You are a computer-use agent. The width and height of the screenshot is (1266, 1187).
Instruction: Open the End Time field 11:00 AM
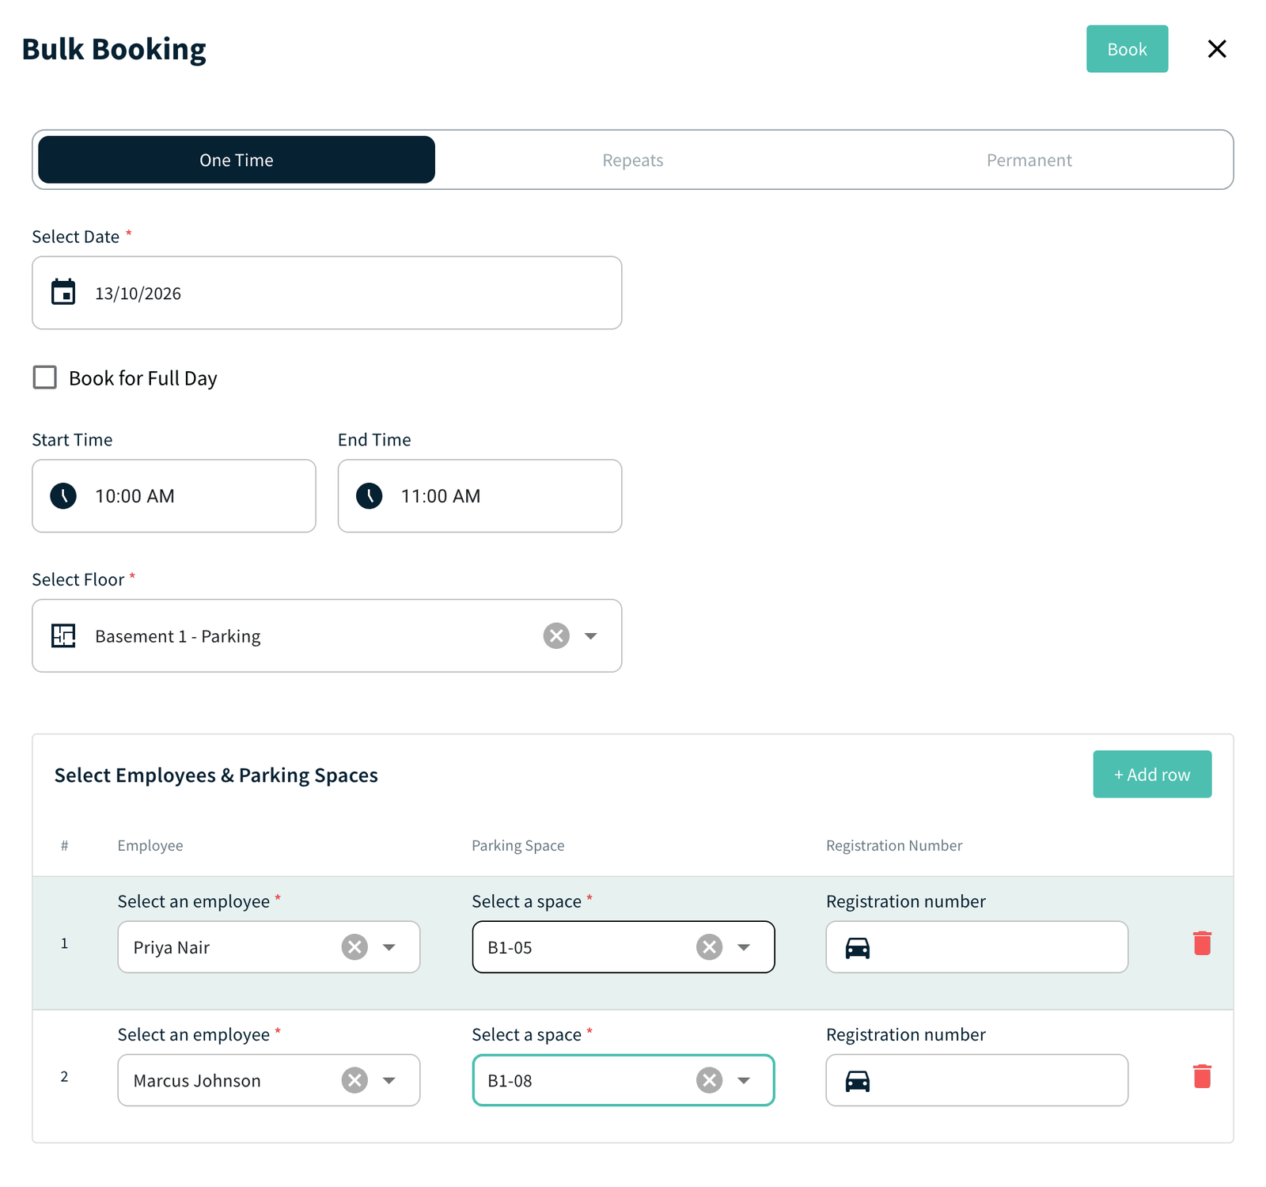[x=479, y=496]
